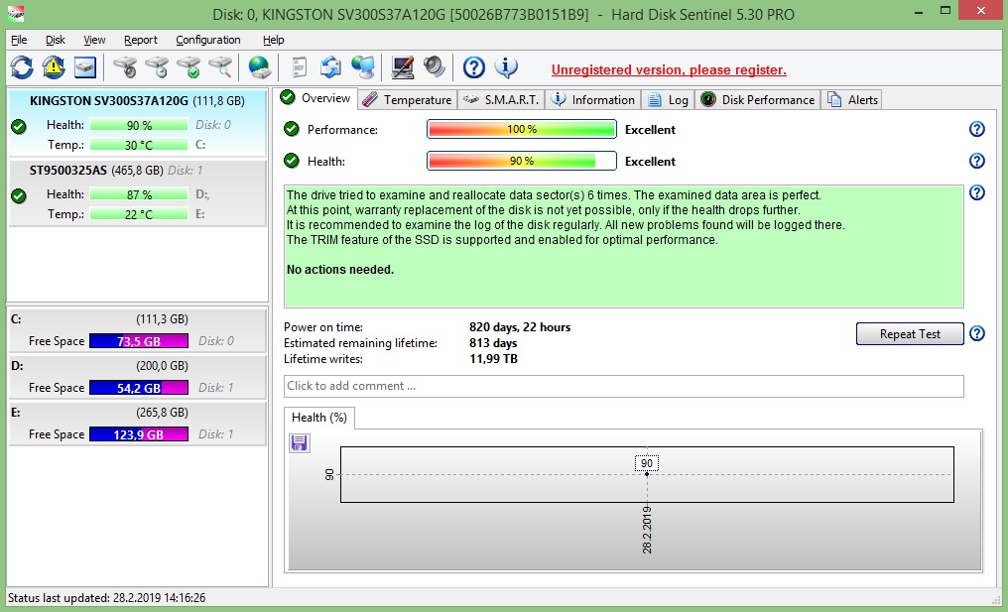
Task: Switch to the S.M.A.R.T. tab
Action: point(501,99)
